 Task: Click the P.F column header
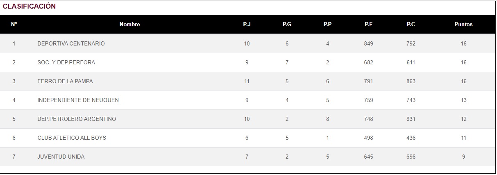point(368,25)
